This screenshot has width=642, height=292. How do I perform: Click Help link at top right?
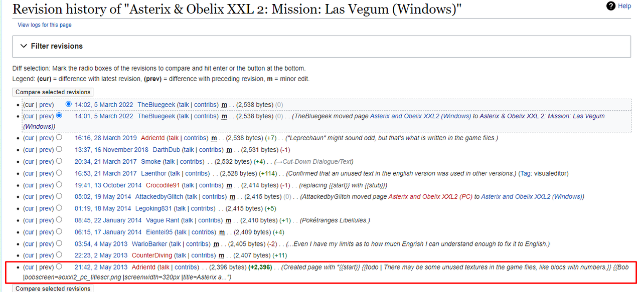(624, 6)
